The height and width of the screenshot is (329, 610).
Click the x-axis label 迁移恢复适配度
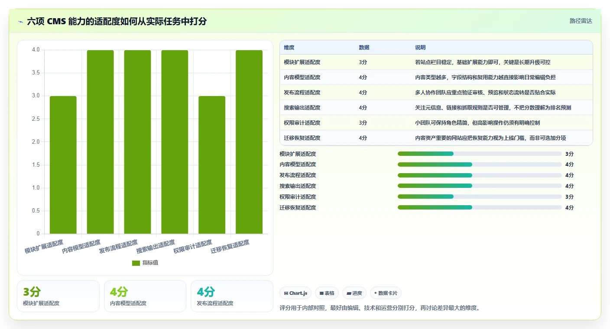pyautogui.click(x=230, y=247)
